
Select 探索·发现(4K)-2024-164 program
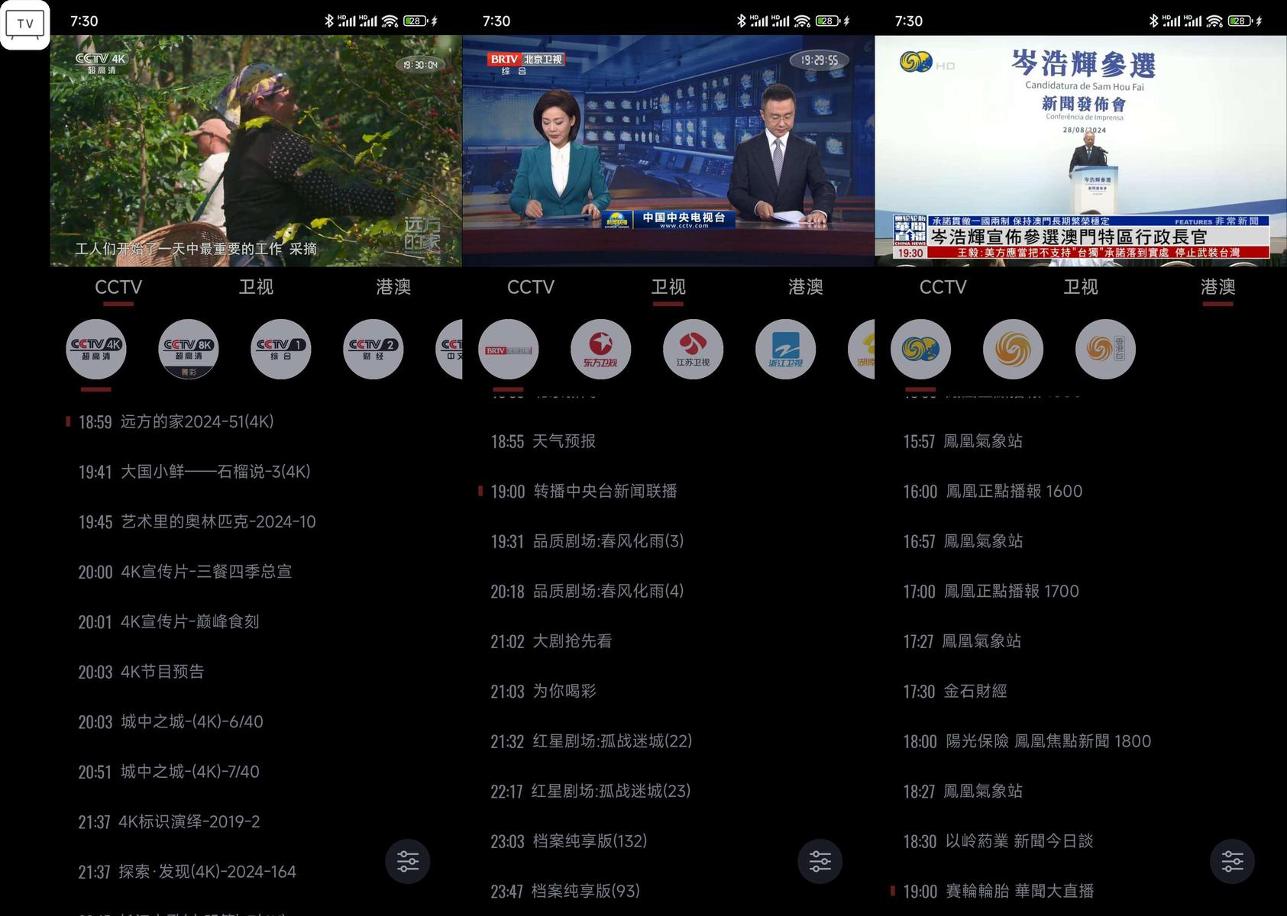[x=187, y=872]
